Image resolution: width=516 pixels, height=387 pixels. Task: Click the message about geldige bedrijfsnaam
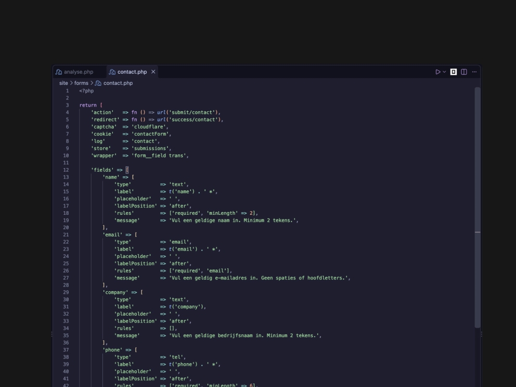pyautogui.click(x=245, y=336)
